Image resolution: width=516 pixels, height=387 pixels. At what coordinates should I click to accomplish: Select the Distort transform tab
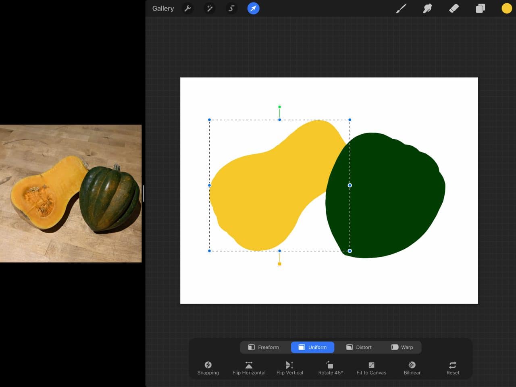click(x=359, y=347)
